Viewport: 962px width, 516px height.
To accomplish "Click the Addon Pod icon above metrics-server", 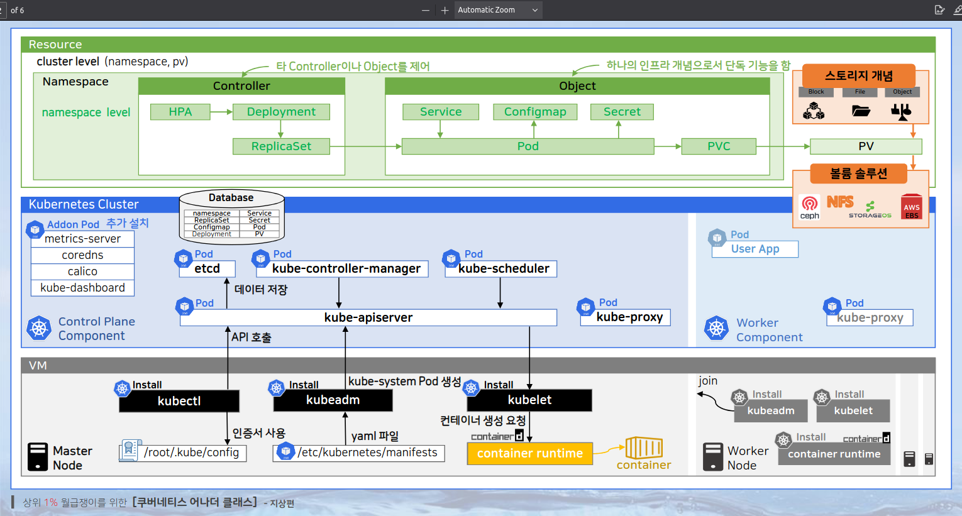I will [35, 229].
